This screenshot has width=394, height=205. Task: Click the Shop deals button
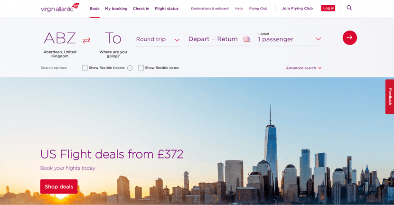pos(59,186)
